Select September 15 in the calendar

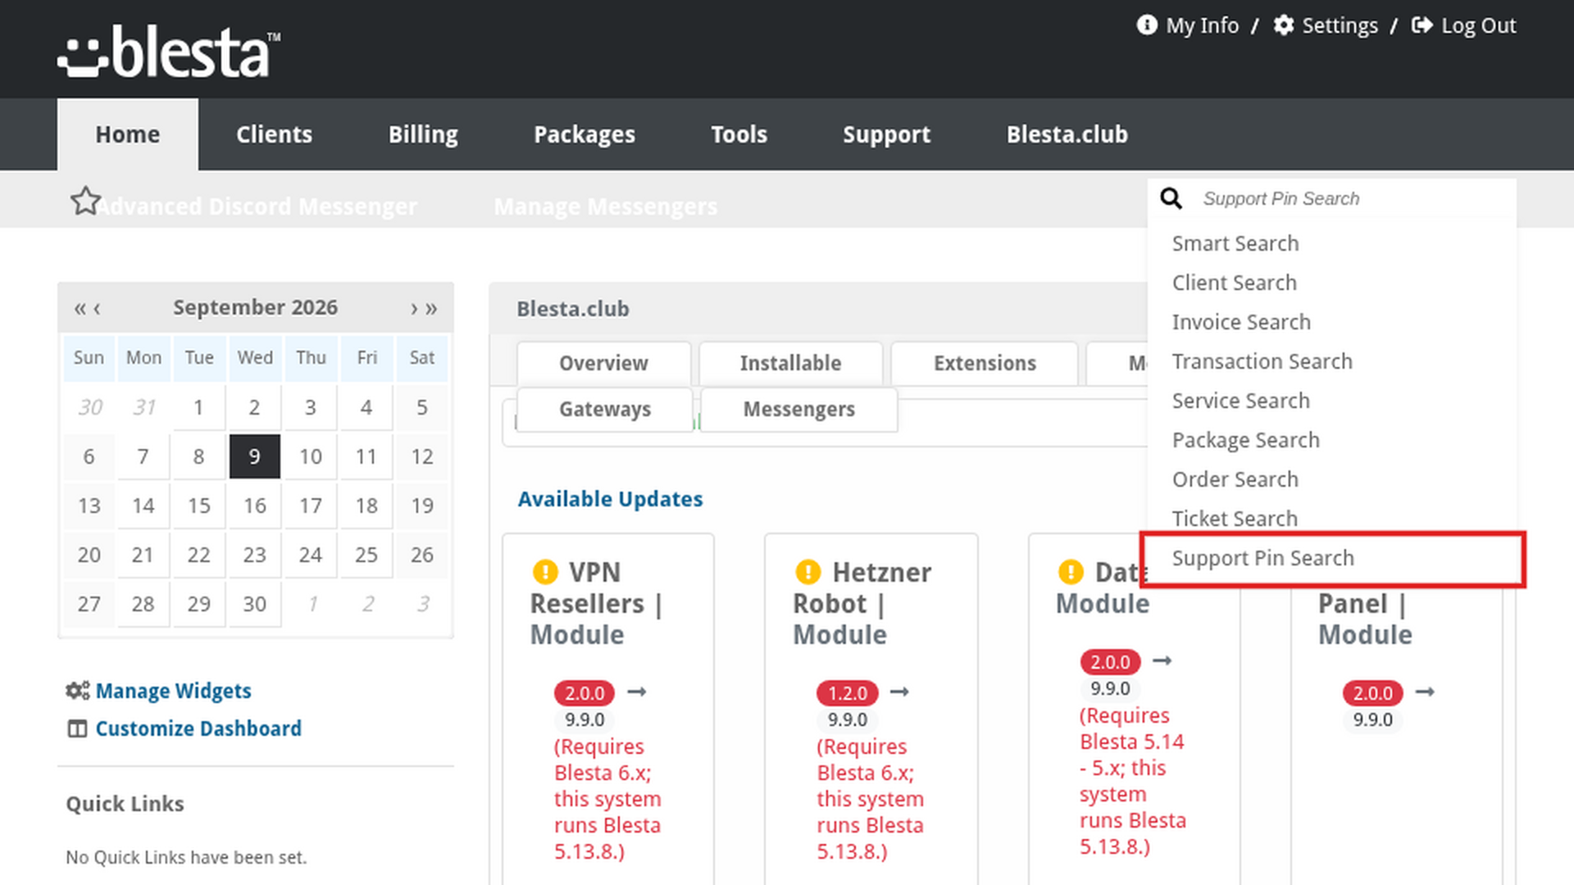click(199, 506)
